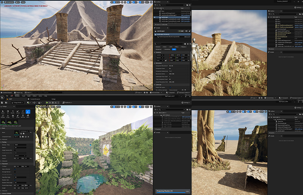Viewport: 303px width, 195px height.
Task: Toggle translate gizmo in jungle viewport
Action: 114,107
